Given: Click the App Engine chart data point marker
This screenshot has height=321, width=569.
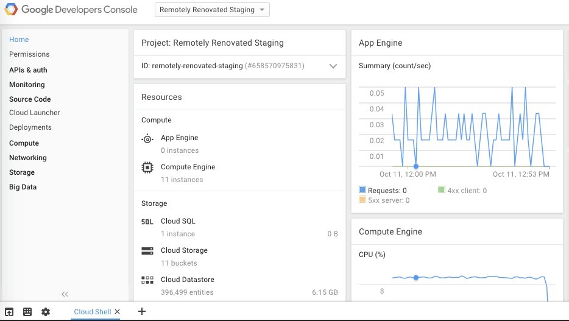Looking at the screenshot, I should [x=416, y=166].
